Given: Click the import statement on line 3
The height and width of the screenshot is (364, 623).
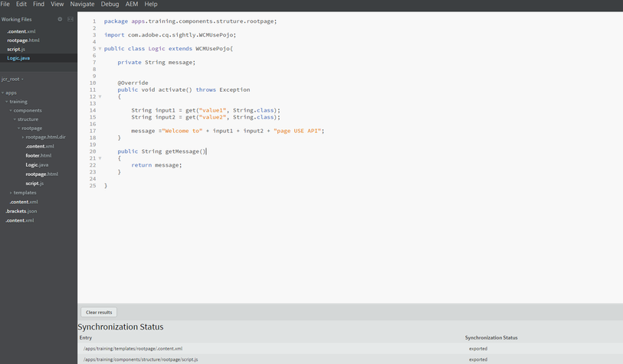Looking at the screenshot, I should pos(170,35).
